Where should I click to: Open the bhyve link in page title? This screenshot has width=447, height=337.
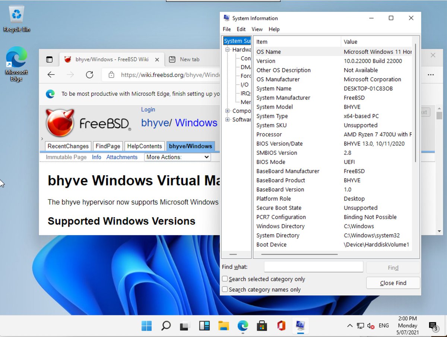(155, 123)
